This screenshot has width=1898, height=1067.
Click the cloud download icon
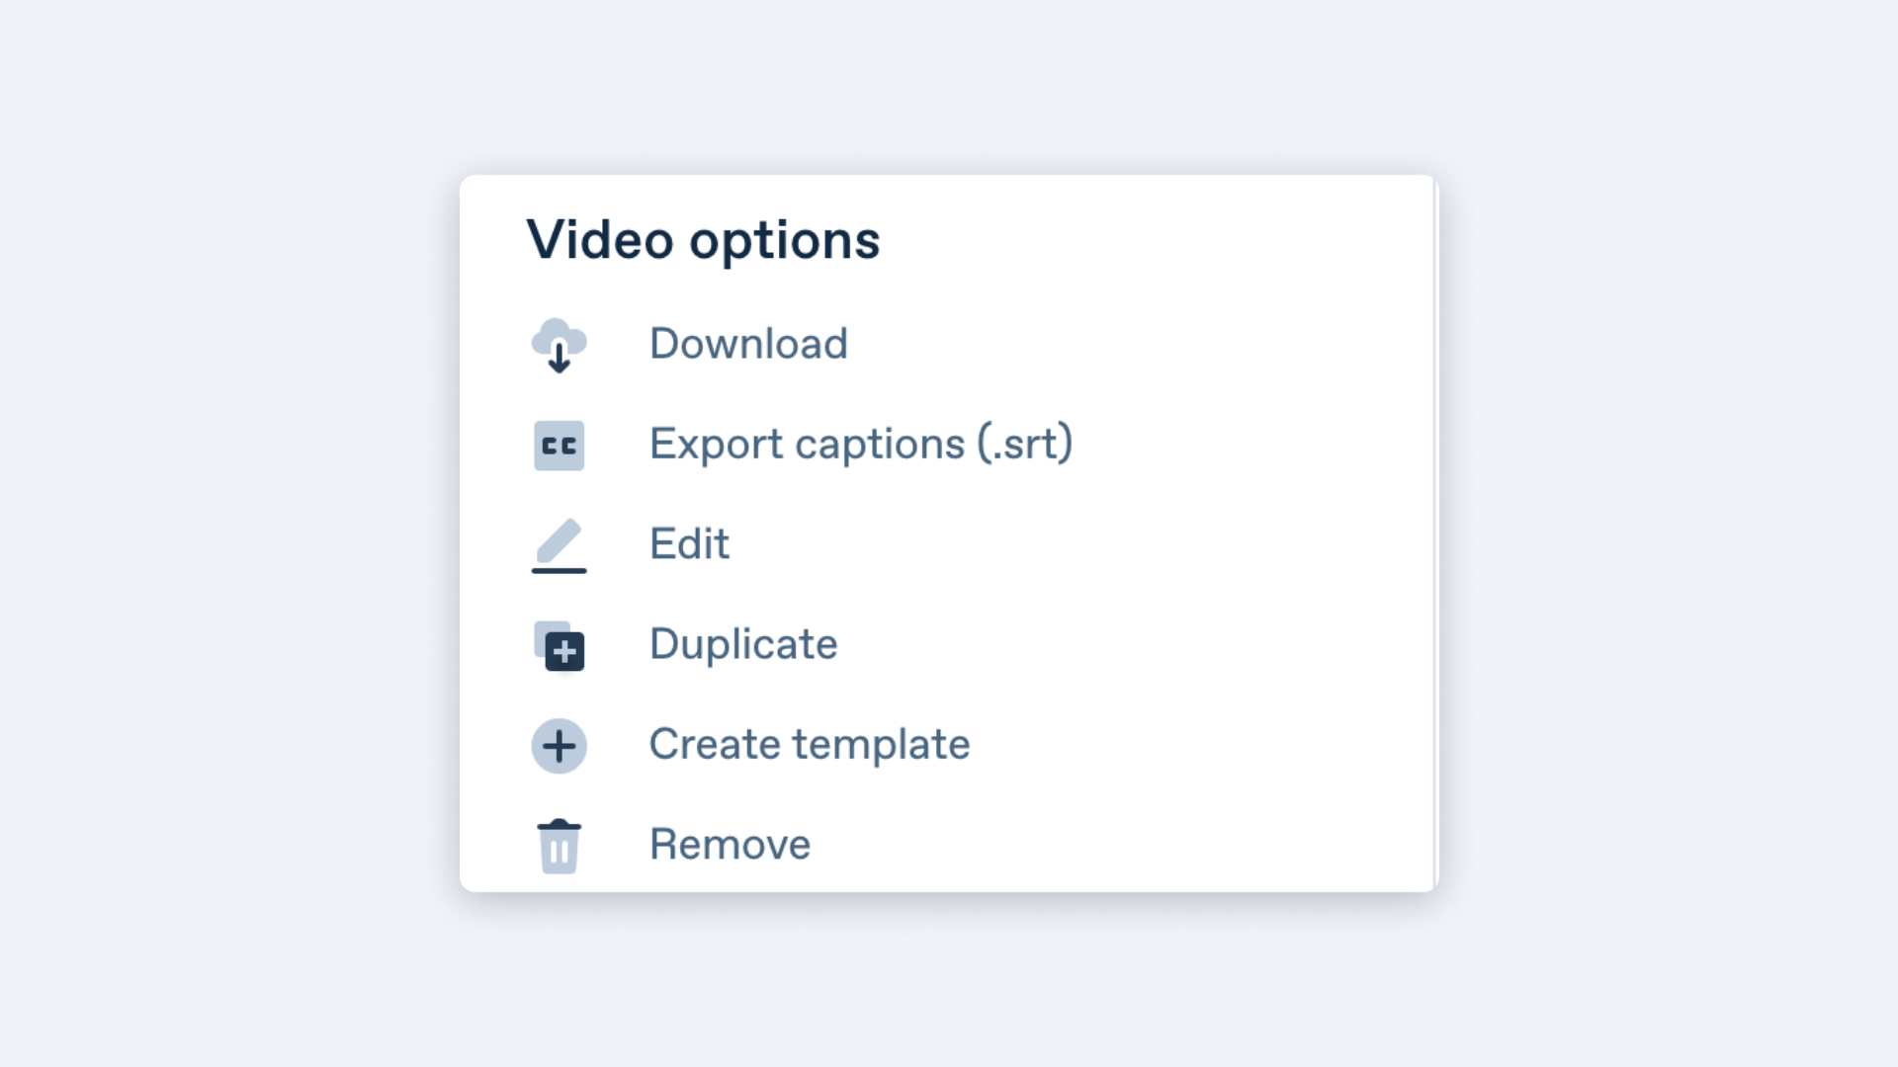pyautogui.click(x=559, y=345)
